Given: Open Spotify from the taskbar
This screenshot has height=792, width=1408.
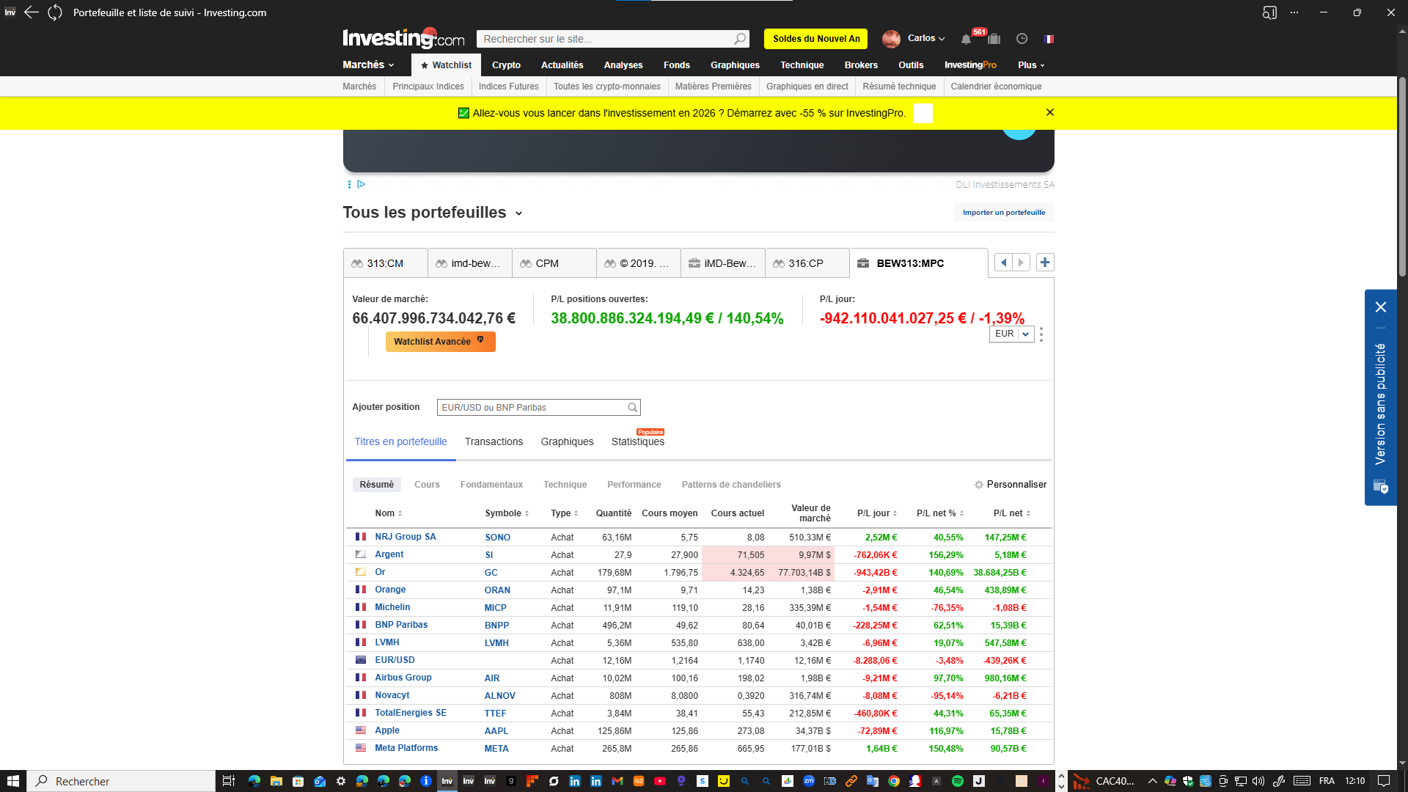Looking at the screenshot, I should [x=958, y=781].
